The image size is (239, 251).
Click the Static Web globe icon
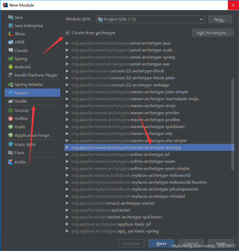coord(11,144)
